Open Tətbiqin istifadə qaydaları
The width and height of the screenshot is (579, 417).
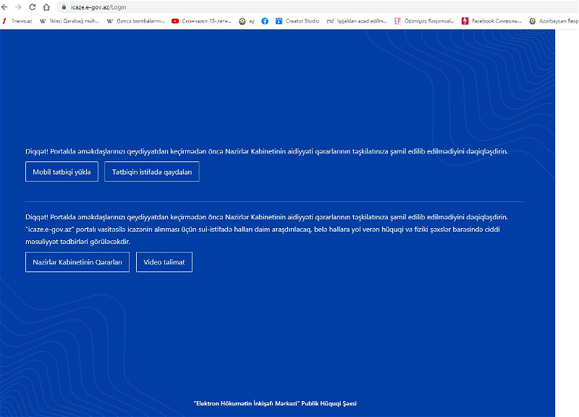point(152,172)
